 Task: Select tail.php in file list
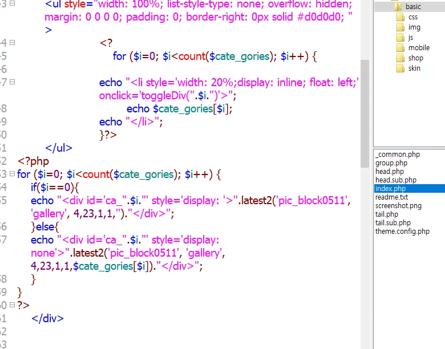click(x=387, y=214)
